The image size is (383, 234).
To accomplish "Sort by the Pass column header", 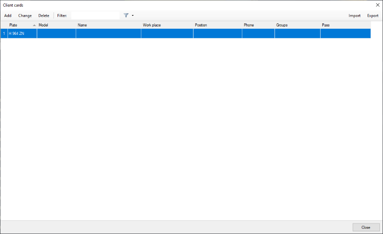I will pos(346,25).
